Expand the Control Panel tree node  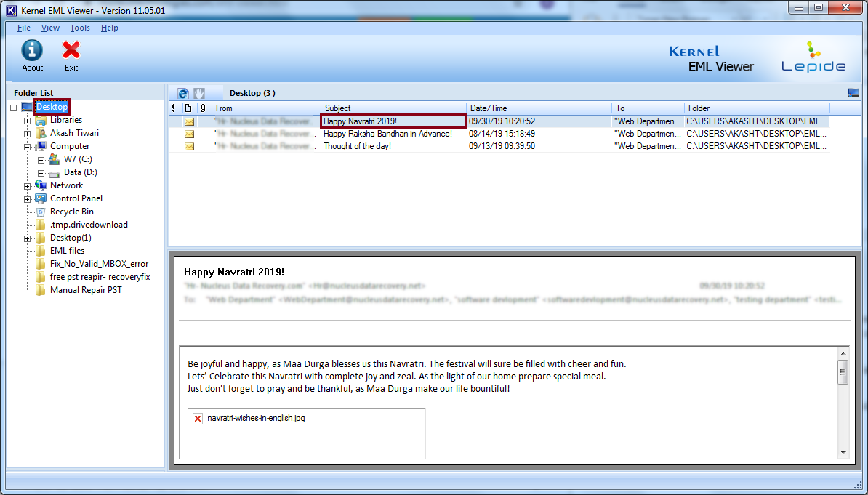pos(27,199)
